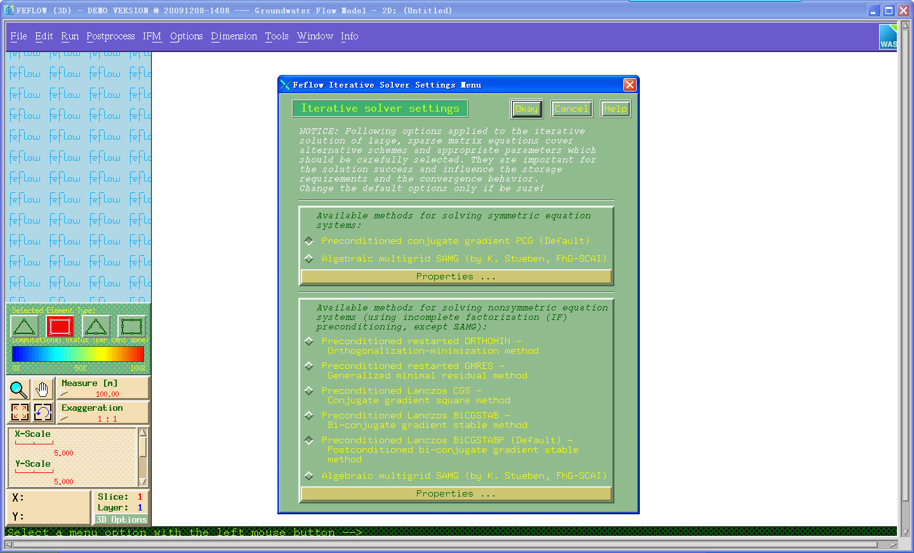The image size is (914, 553).
Task: Click the 'Iterative solver settings' heading
Action: [380, 109]
